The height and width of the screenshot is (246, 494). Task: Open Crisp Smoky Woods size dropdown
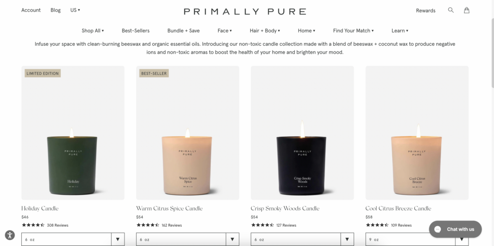tap(302, 239)
